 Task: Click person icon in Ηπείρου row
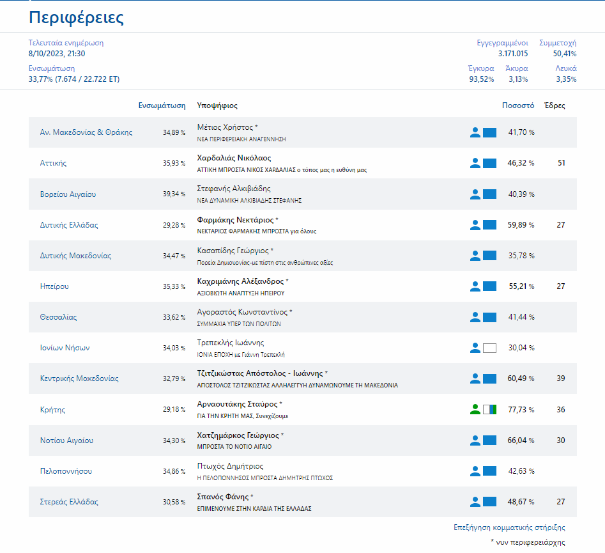click(x=475, y=286)
